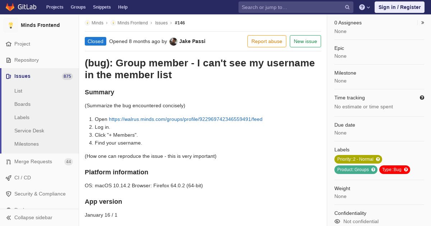Click the Minds breadcrumb avatar icon

click(87, 23)
